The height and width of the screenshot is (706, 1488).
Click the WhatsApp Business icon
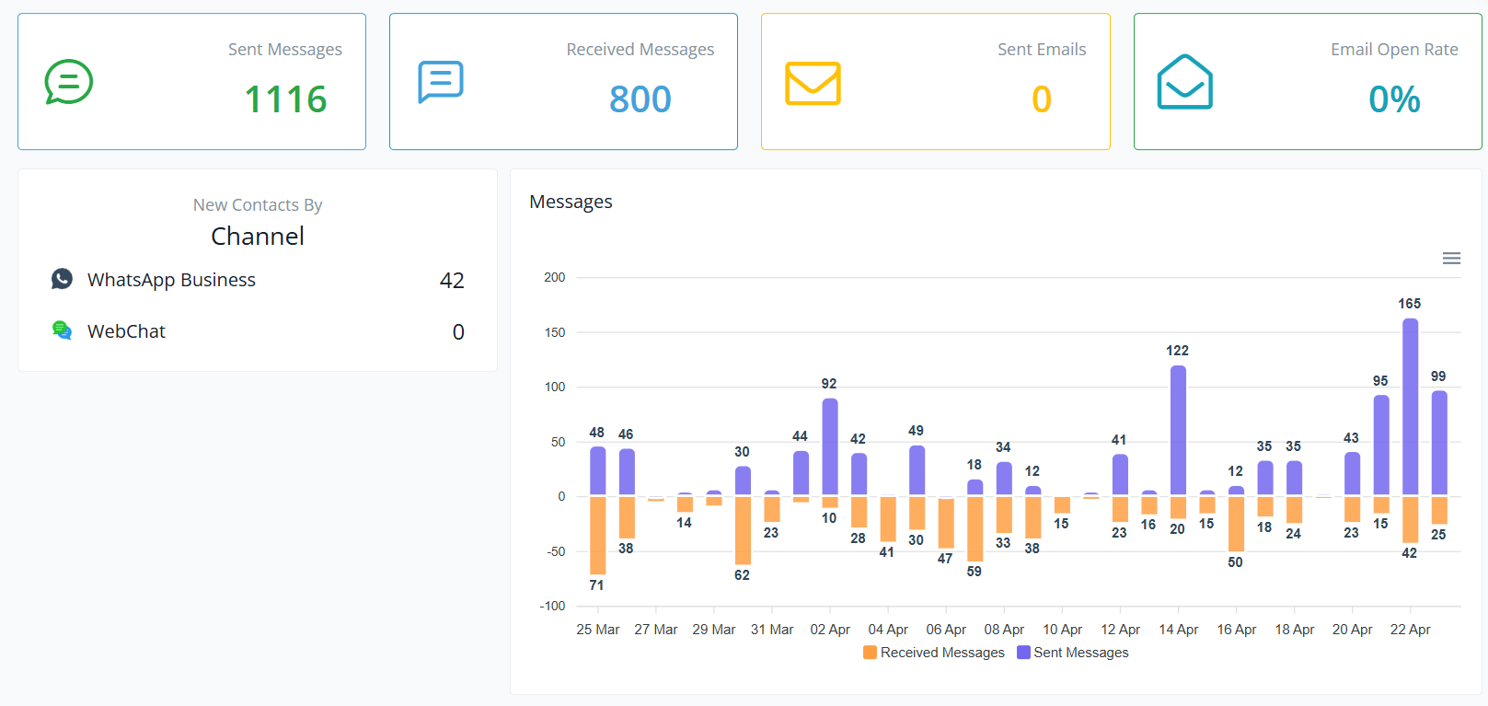coord(62,279)
